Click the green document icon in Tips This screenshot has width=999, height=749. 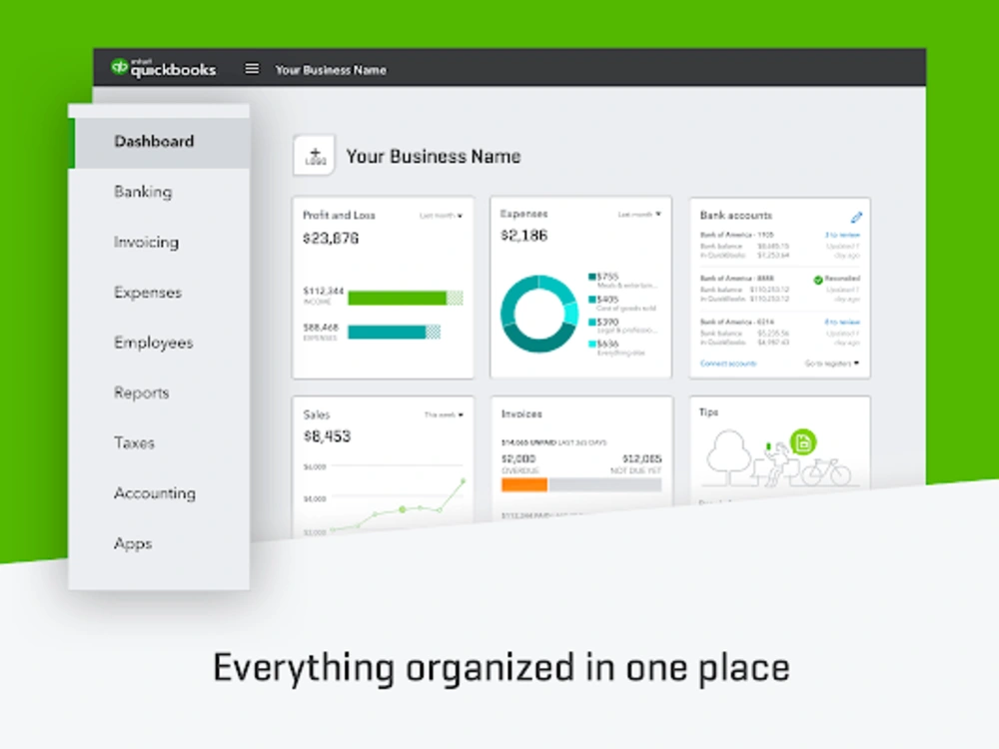point(803,442)
